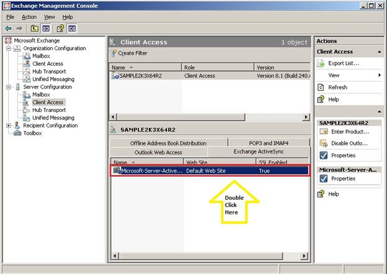Click the Create Filter funnel icon
The image size is (387, 274).
click(x=113, y=53)
